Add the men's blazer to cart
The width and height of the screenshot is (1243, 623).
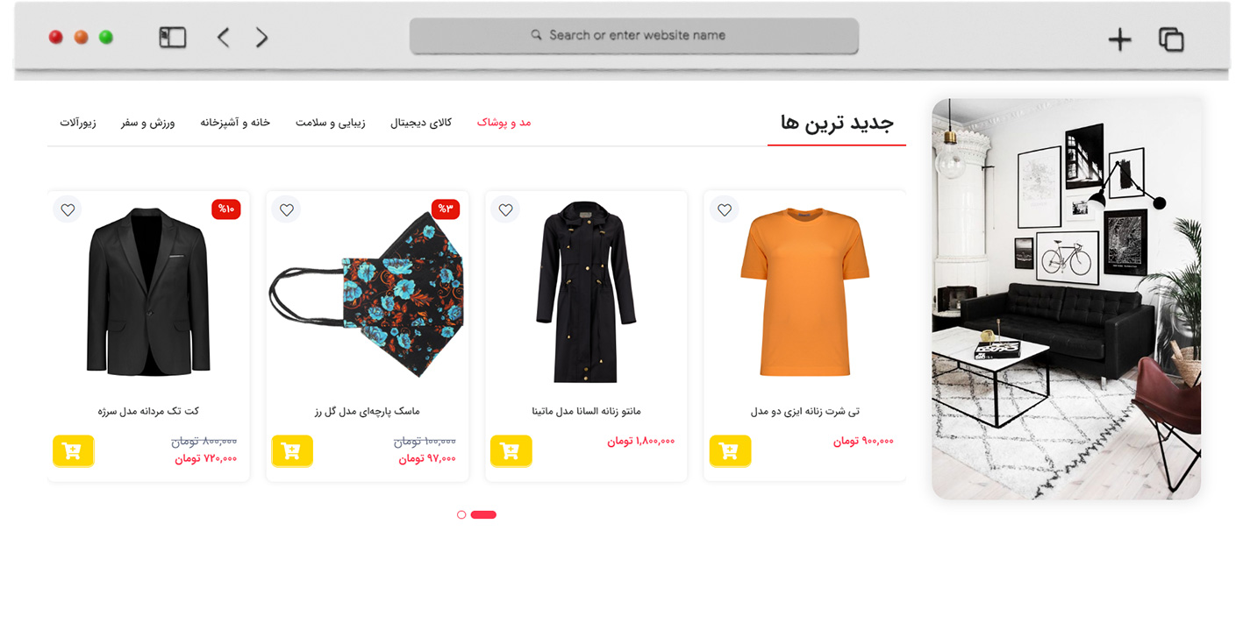[73, 450]
